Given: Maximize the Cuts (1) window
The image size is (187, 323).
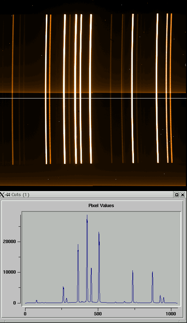Looking at the screenshot, I should coord(177,195).
